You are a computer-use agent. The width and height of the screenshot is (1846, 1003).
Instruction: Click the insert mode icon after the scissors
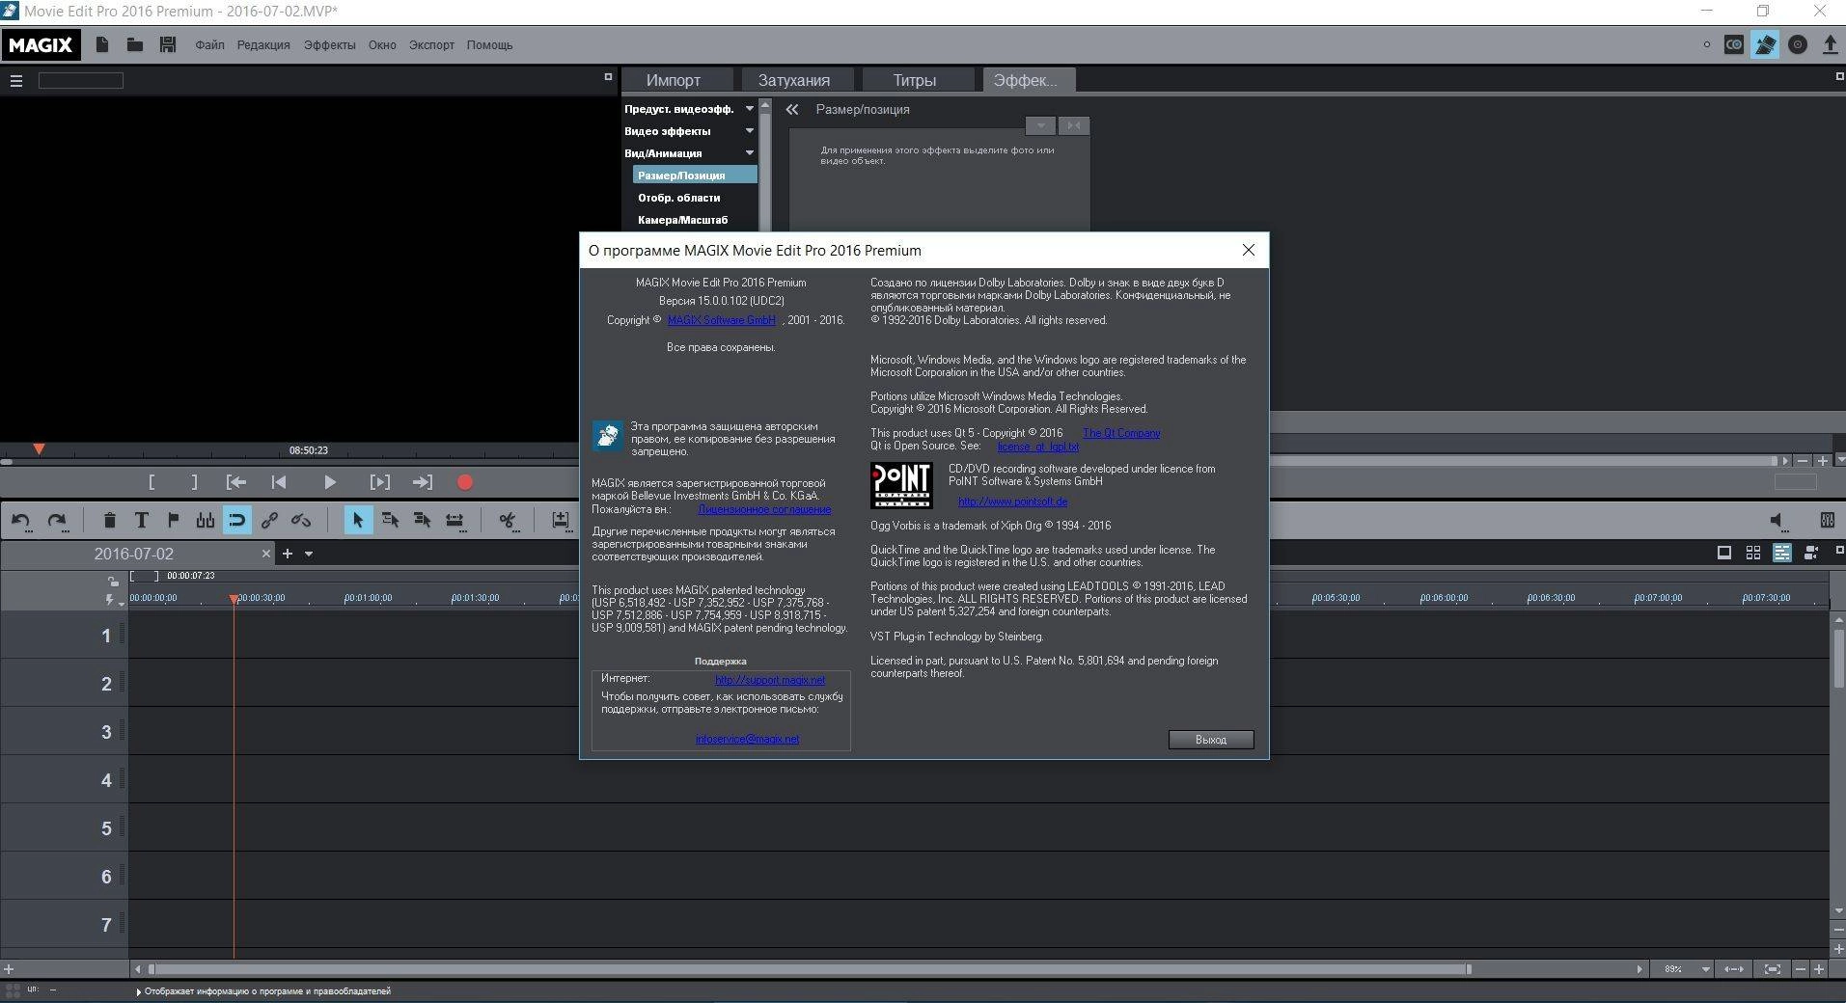tap(561, 521)
